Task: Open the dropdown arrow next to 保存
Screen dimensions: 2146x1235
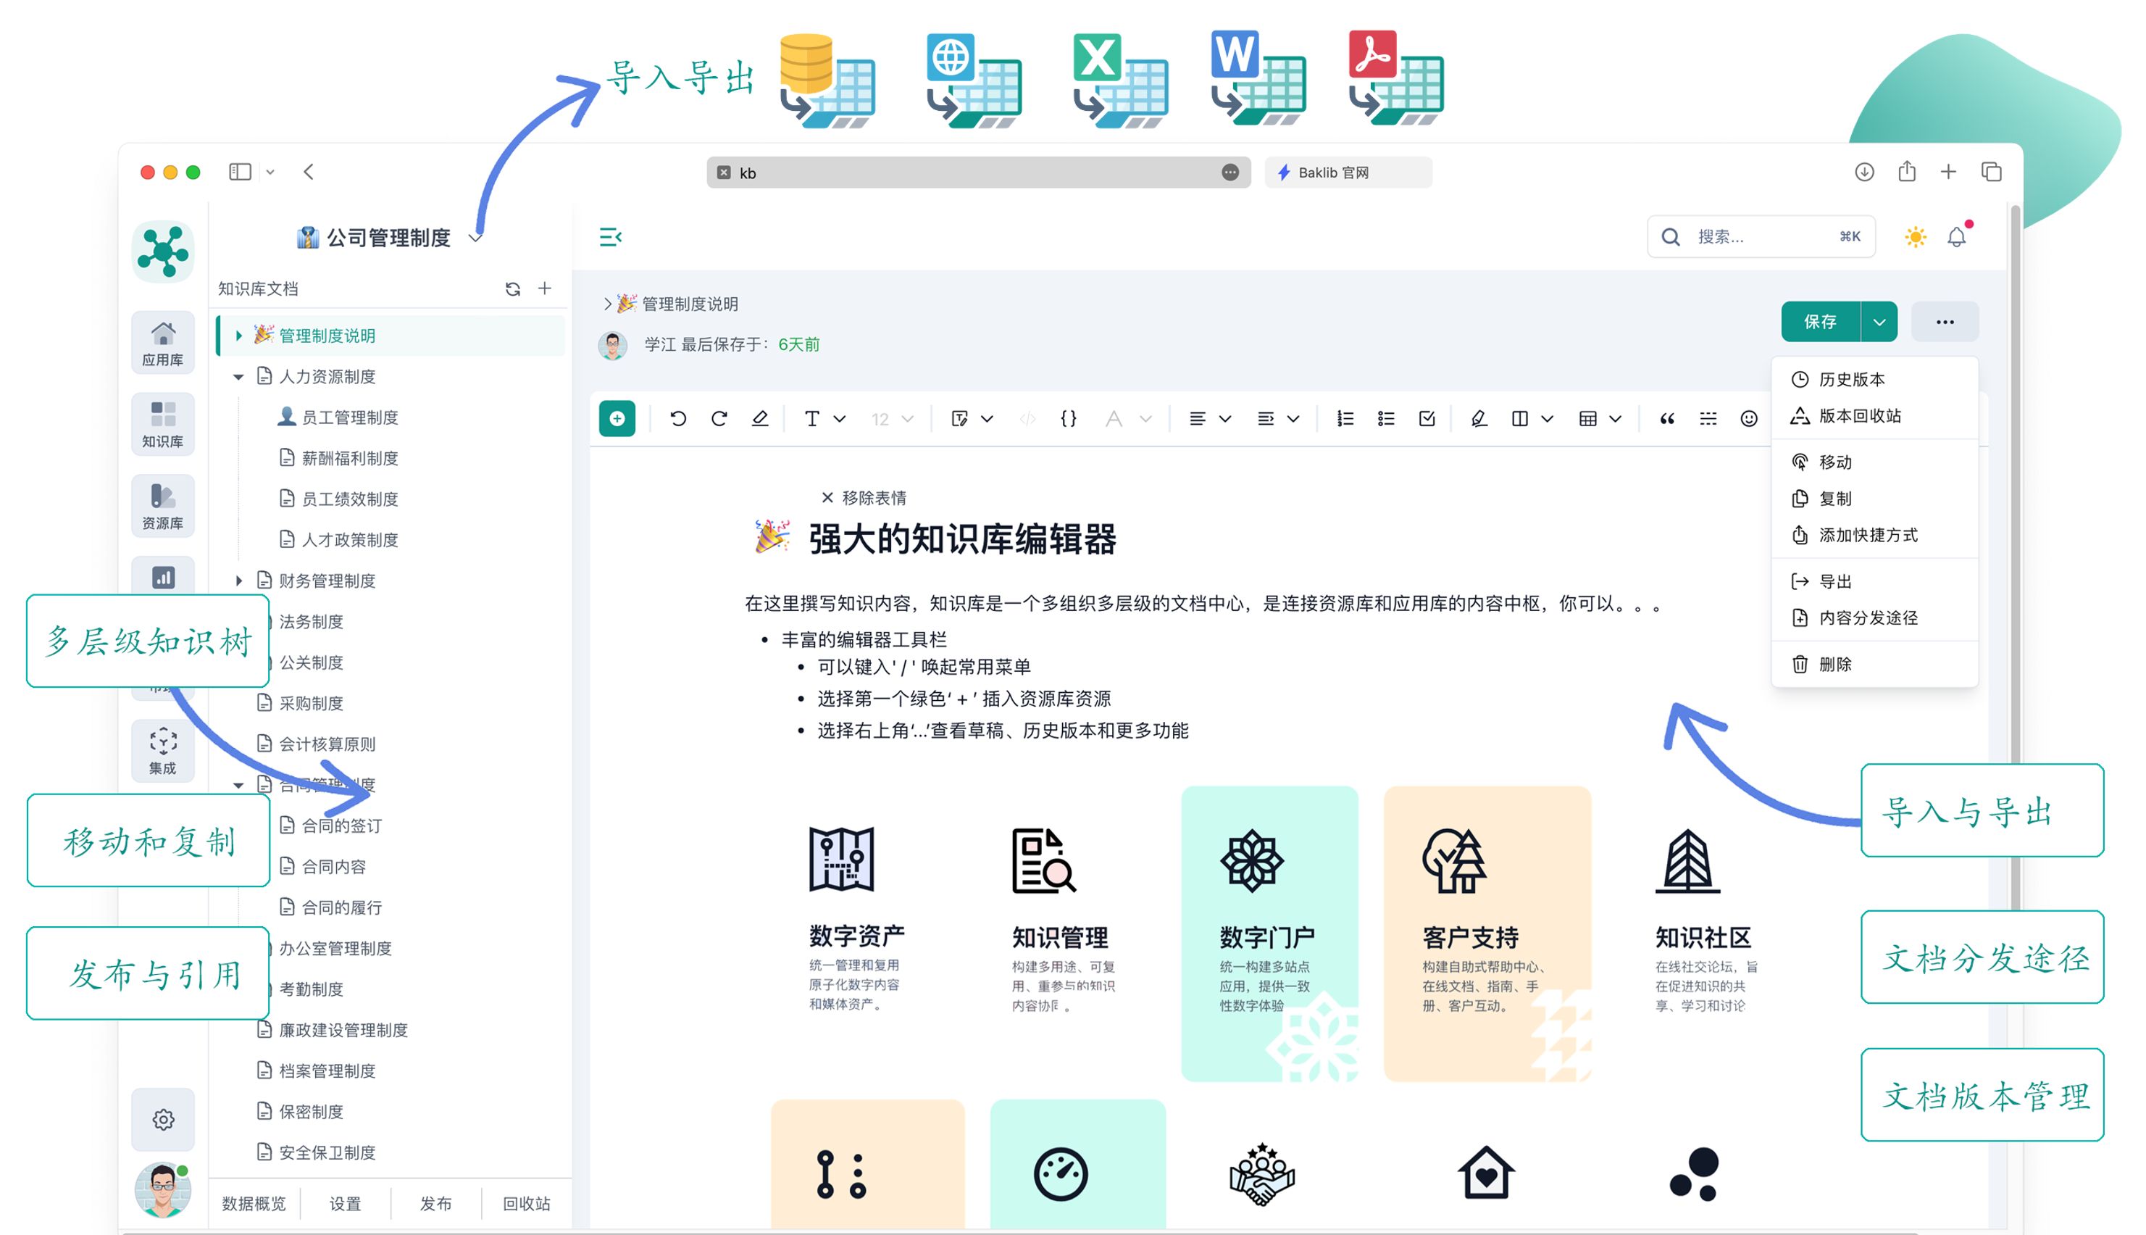Action: [1879, 322]
